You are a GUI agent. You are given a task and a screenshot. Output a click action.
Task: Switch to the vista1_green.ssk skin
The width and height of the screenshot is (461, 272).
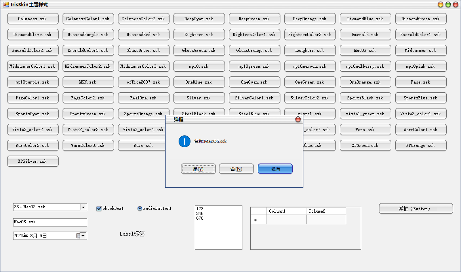point(366,114)
